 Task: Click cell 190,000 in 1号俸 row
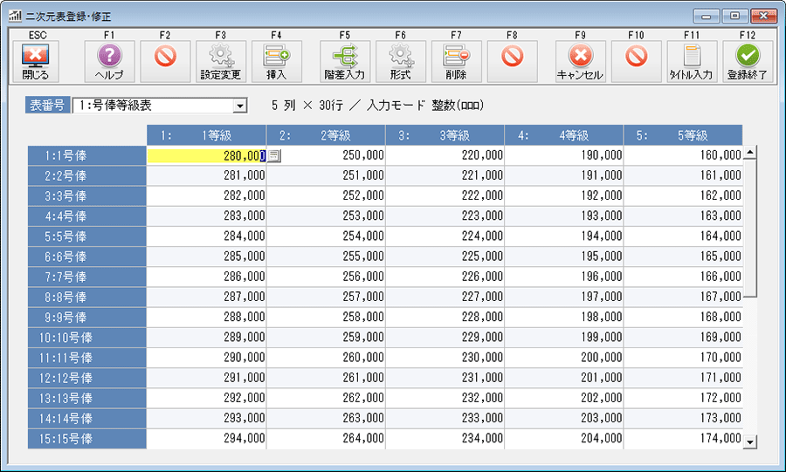click(x=564, y=155)
